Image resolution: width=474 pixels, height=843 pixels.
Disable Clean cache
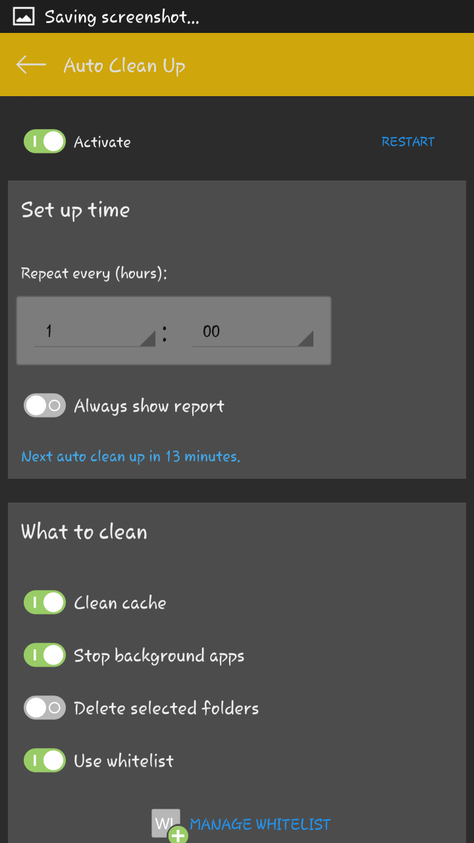(x=44, y=602)
